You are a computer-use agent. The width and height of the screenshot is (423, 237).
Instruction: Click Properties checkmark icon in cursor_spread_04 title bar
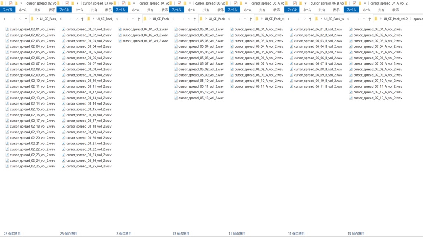point(124,3)
